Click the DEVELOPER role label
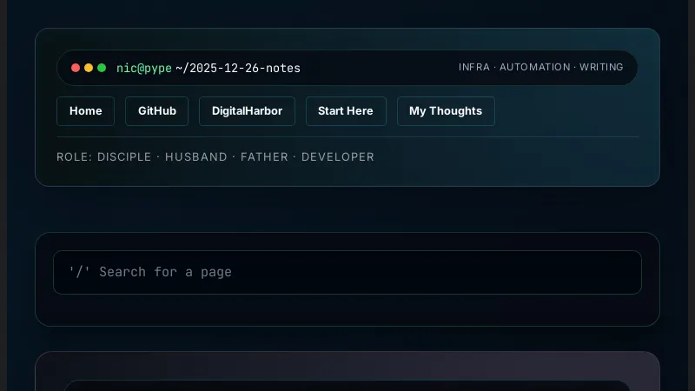The image size is (695, 391). pyautogui.click(x=338, y=157)
